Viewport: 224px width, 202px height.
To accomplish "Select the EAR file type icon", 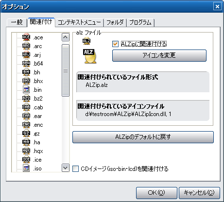I will [x=26, y=116].
